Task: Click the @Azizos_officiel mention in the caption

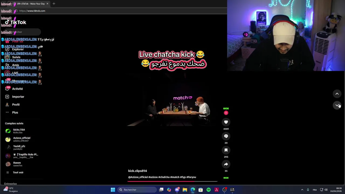Action: (x=138, y=177)
